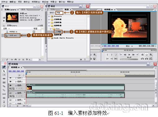Check label box for 时间线 01 row

pyautogui.click(x=34, y=32)
